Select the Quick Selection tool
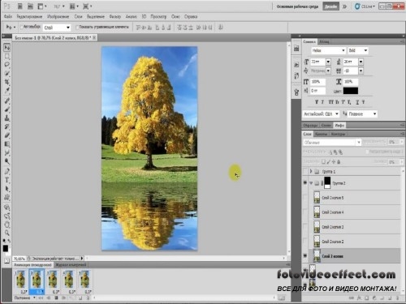Screen dimensions: 406x304 click(7, 73)
